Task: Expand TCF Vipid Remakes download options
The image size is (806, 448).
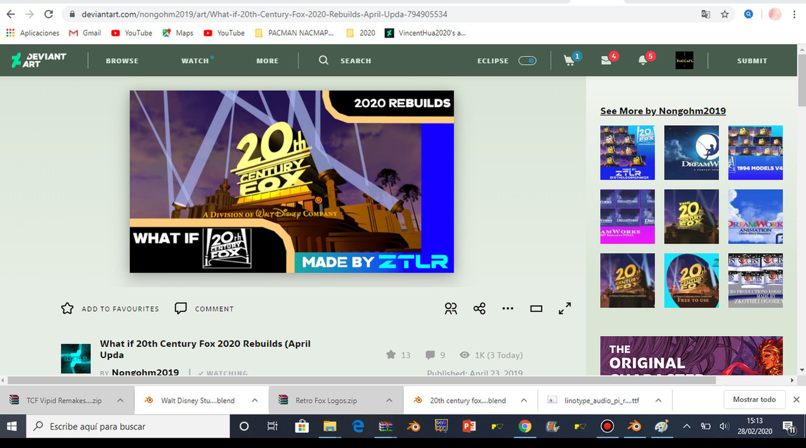Action: tap(120, 400)
